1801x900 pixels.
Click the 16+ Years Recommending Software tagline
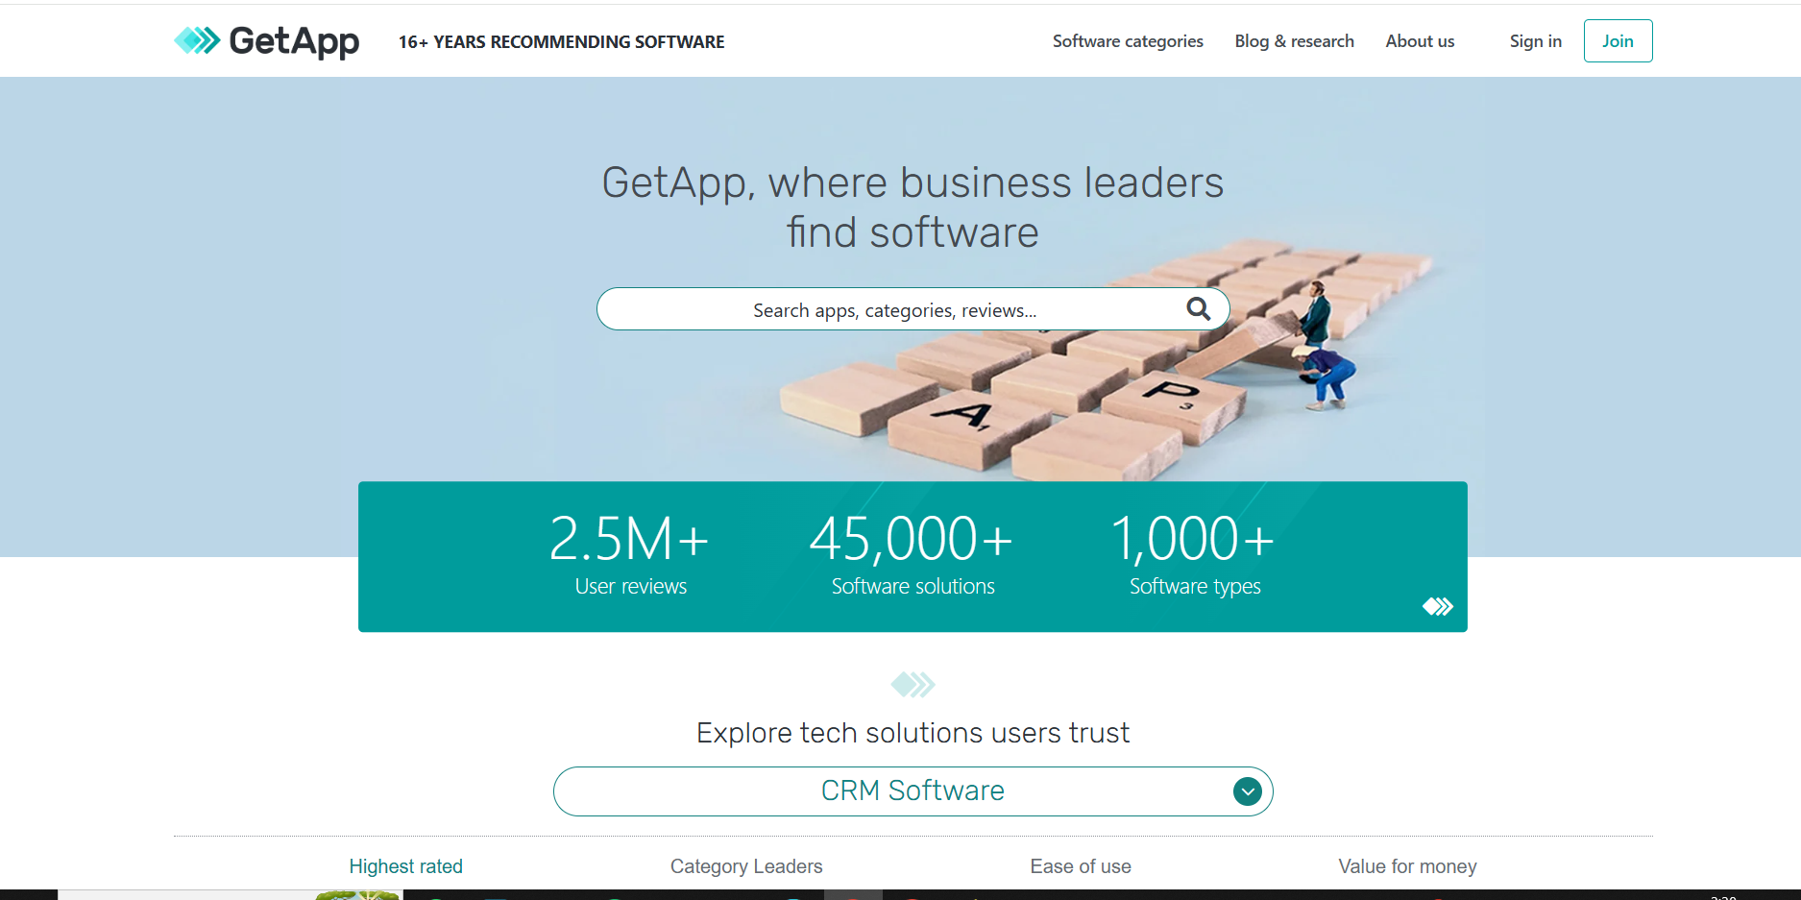click(x=561, y=42)
